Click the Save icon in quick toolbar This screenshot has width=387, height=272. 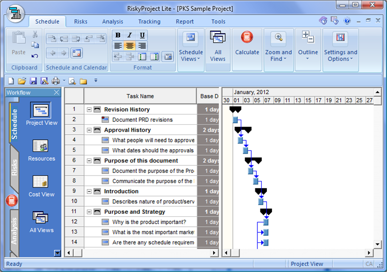coord(33,81)
